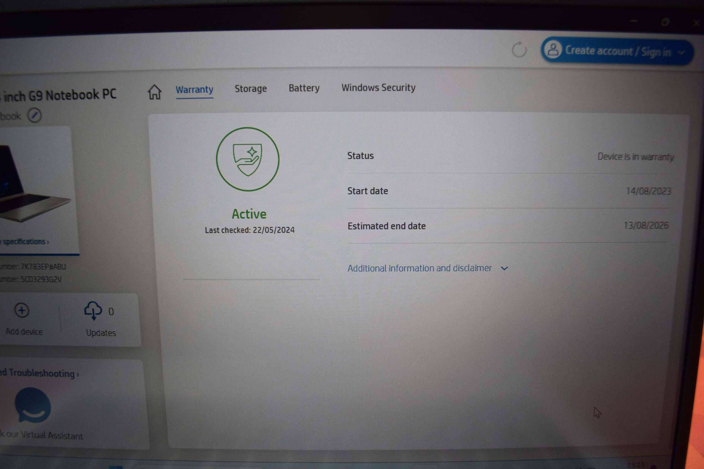This screenshot has width=704, height=469.
Task: Open the Battery tab
Action: coord(304,88)
